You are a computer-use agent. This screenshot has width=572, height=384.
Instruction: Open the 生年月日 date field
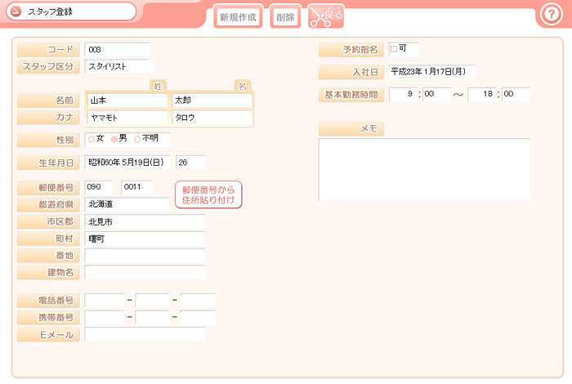point(127,162)
